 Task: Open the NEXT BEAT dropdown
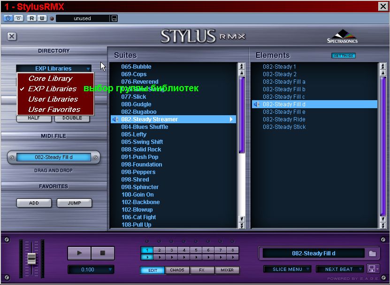click(339, 269)
